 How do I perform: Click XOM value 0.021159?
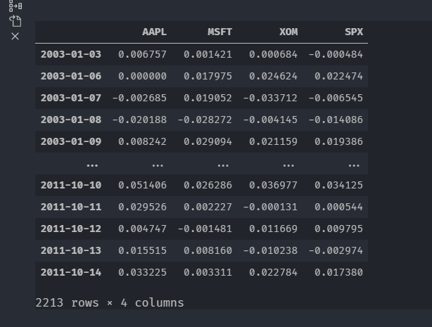pyautogui.click(x=273, y=141)
